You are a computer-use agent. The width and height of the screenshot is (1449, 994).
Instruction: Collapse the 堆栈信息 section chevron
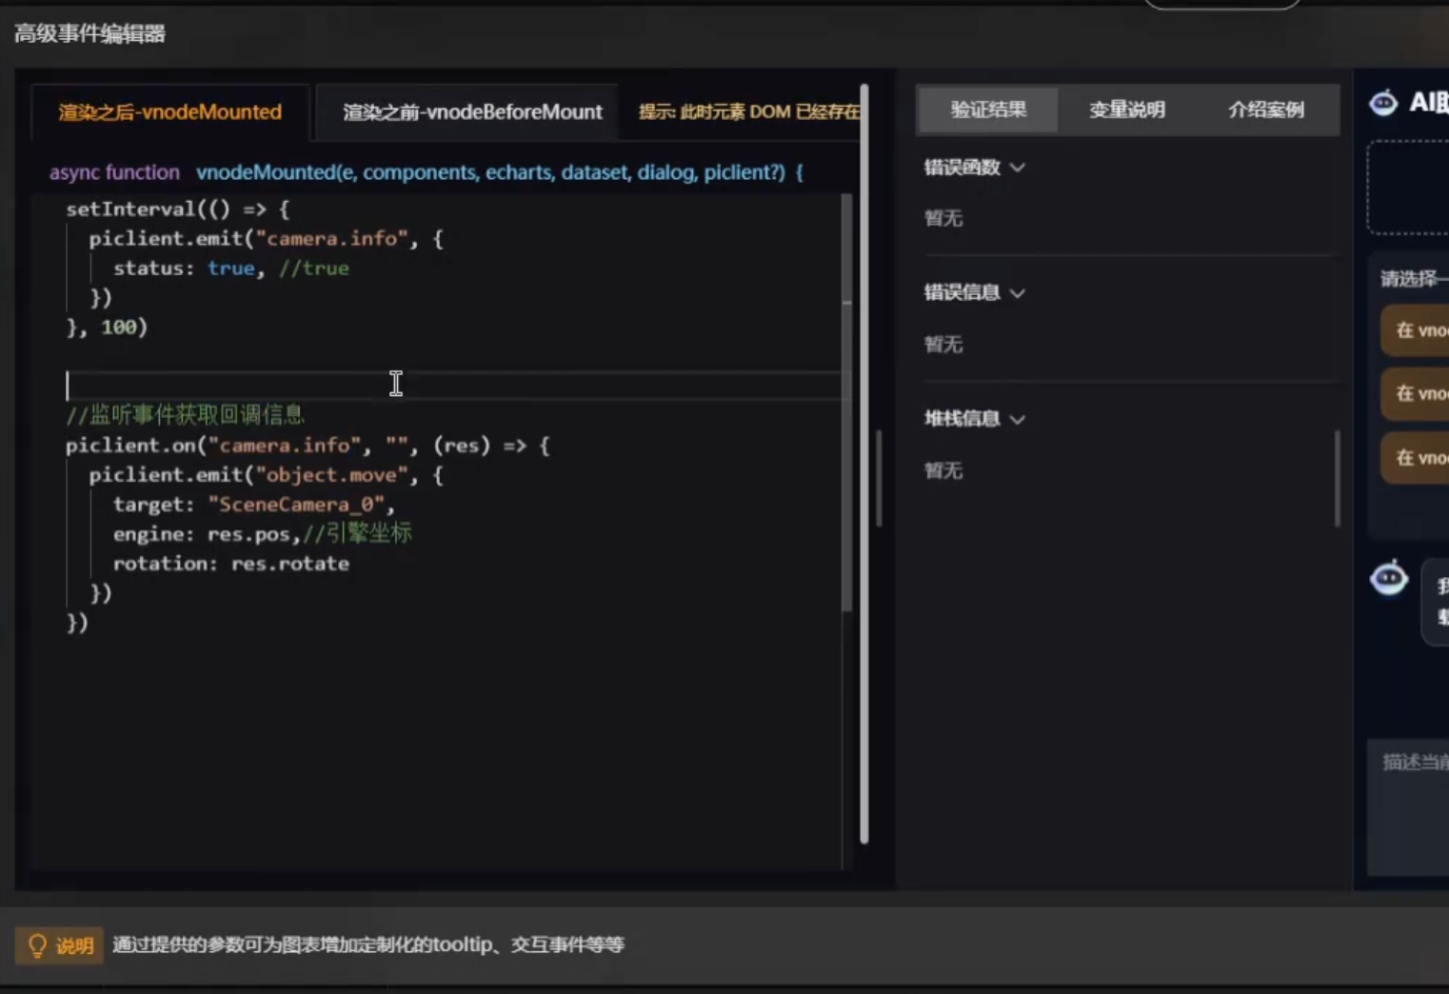pyautogui.click(x=1017, y=419)
